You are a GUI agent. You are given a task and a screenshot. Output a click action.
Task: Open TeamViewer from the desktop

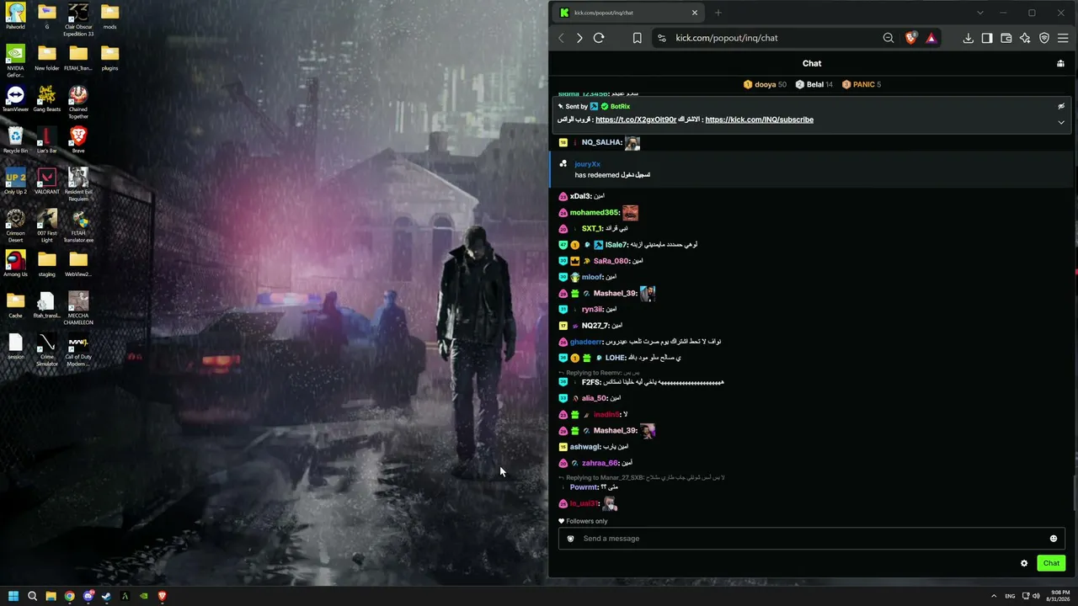click(15, 98)
